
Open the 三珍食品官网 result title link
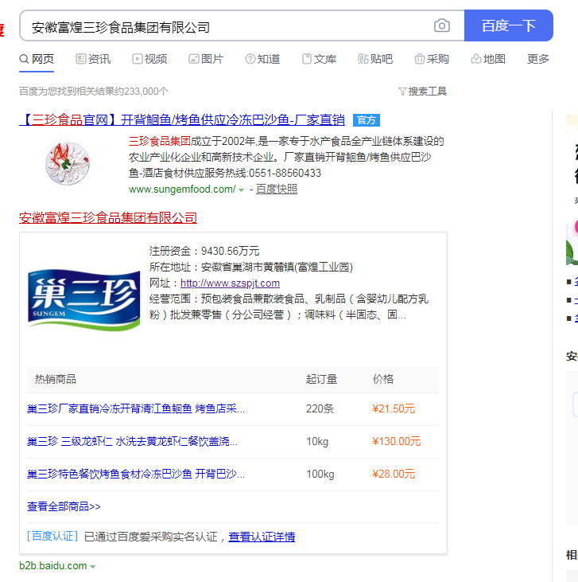coord(182,120)
